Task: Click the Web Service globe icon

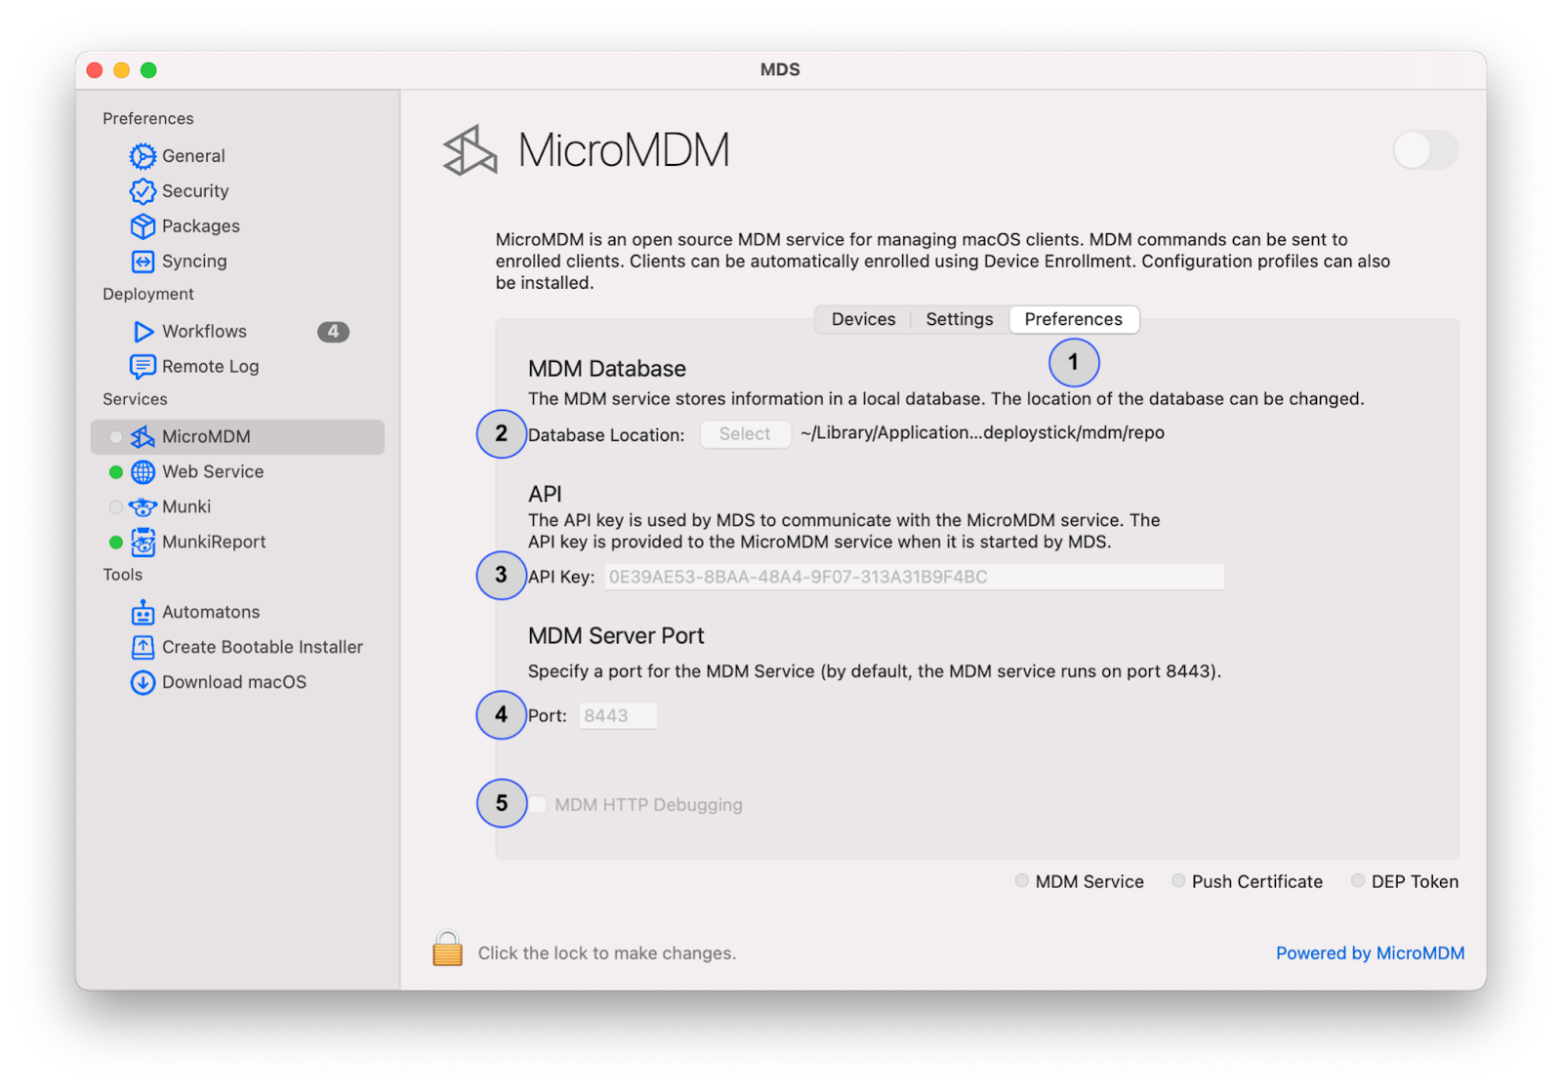Action: tap(143, 472)
